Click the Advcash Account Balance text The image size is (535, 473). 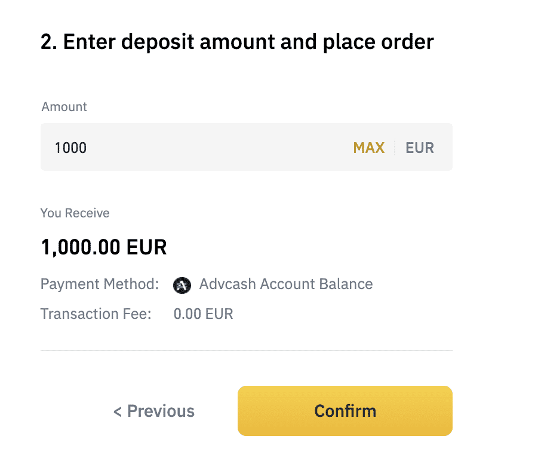pos(286,284)
